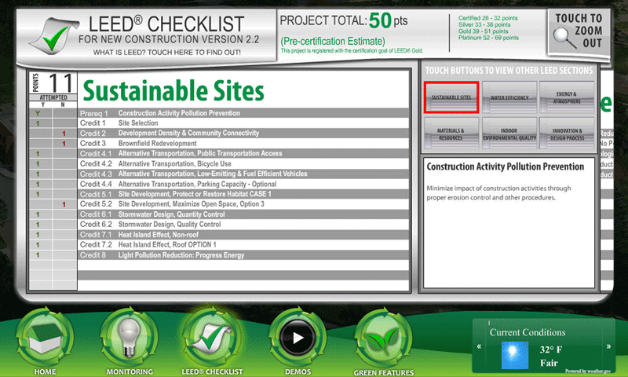The image size is (628, 377).
Task: Select Credit 5.2 Maximize Open Space row
Action: coord(243,204)
